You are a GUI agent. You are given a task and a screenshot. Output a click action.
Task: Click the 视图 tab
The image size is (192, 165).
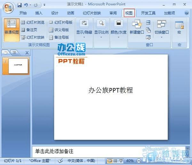129,13
